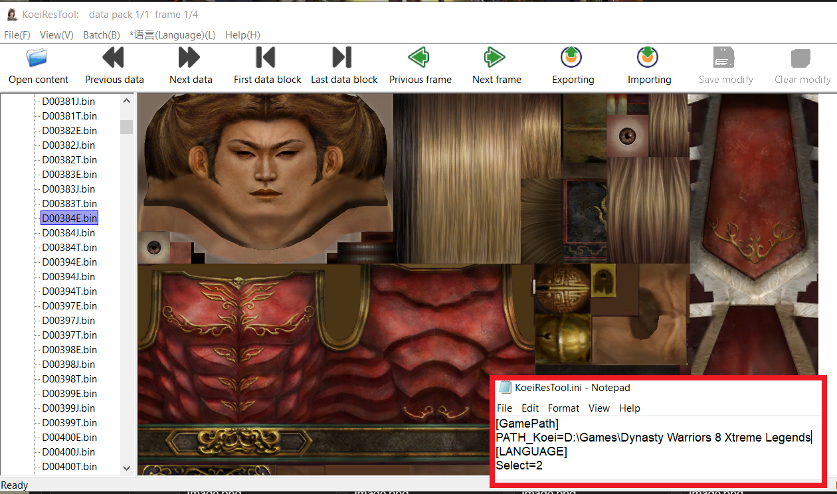
Task: Select D00400E.bin in the file list
Action: tap(69, 437)
